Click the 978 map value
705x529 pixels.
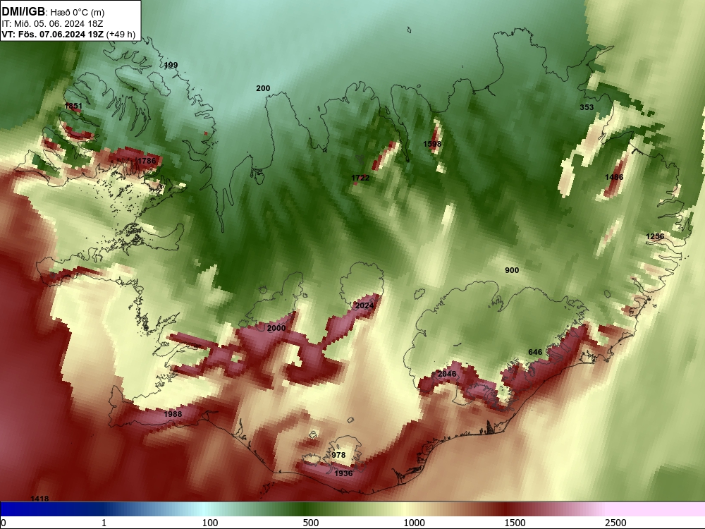[338, 455]
